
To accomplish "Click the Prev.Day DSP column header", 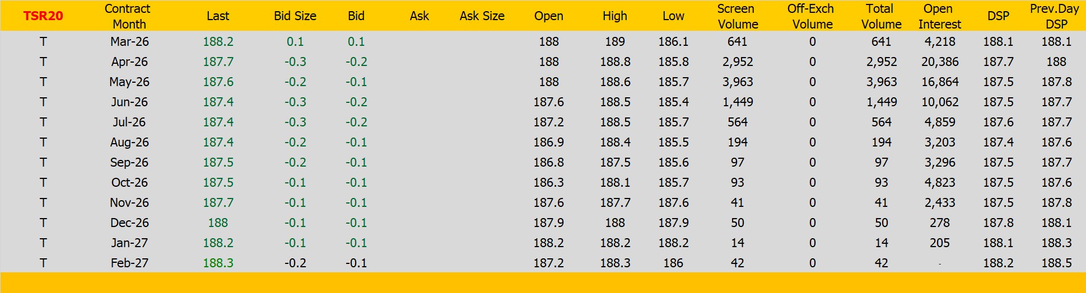I will tap(1056, 16).
